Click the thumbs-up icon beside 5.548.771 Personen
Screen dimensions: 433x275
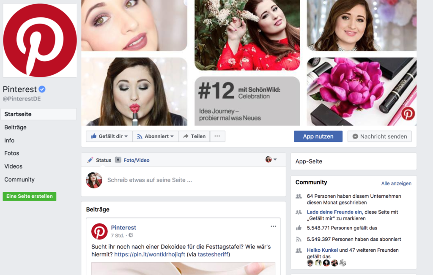click(x=299, y=228)
